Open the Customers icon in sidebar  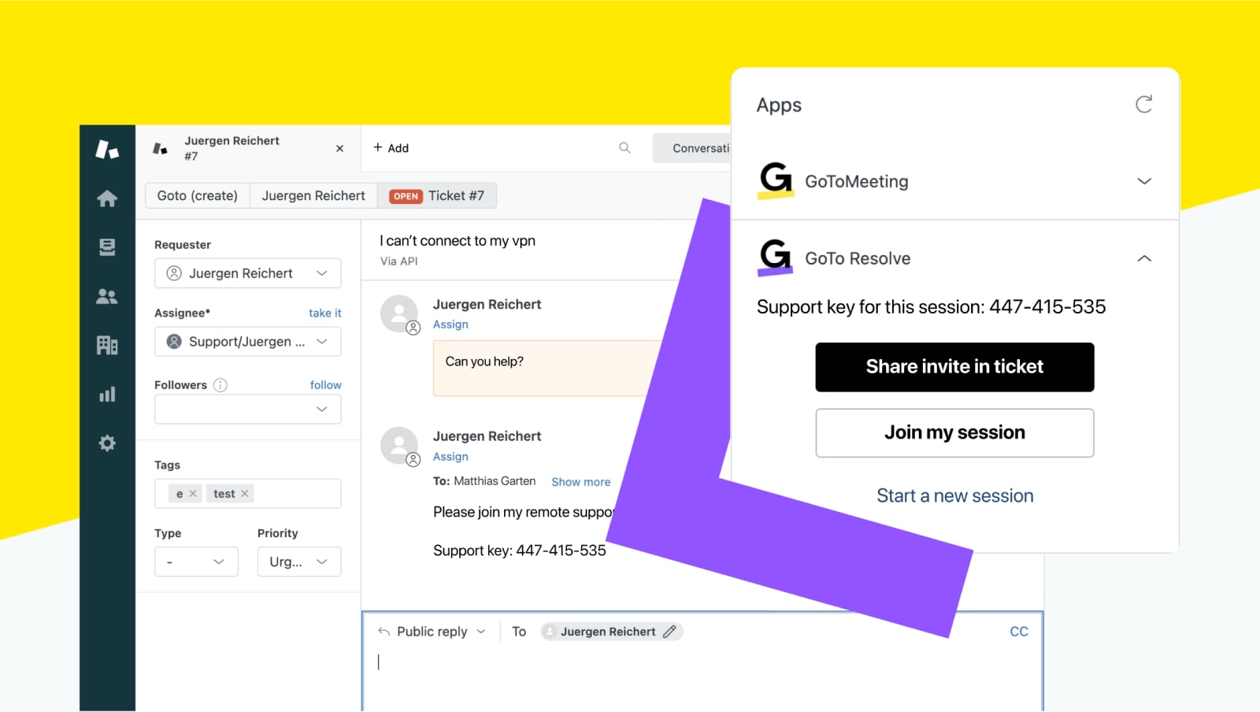click(107, 296)
